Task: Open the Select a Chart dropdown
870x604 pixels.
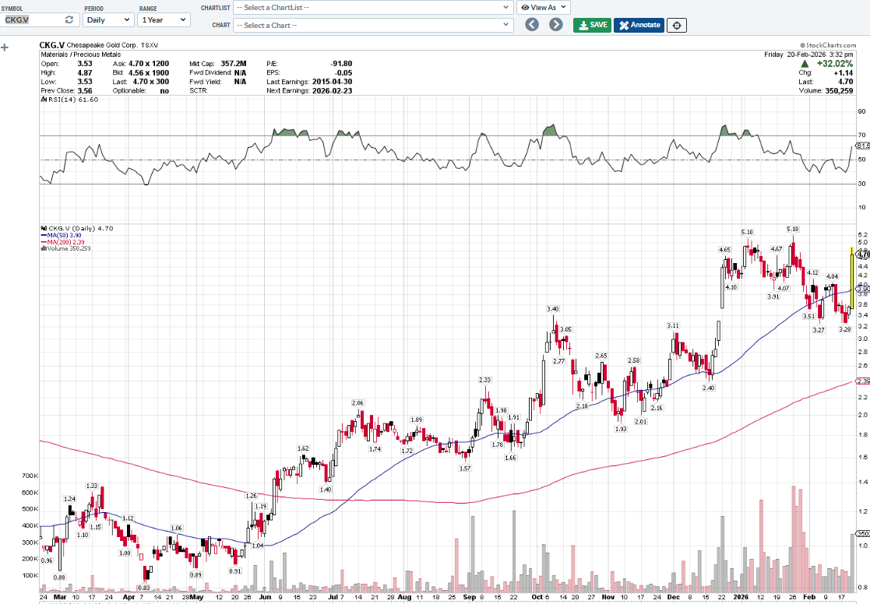Action: tap(371, 25)
